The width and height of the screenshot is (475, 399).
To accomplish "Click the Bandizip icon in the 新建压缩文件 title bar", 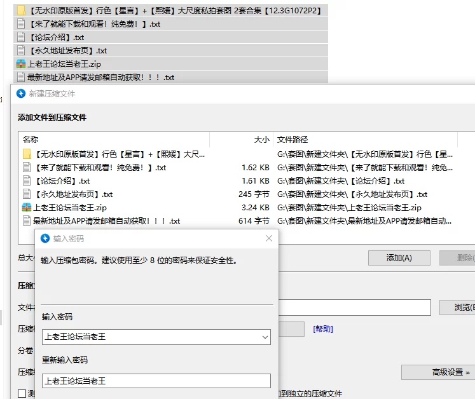I will (x=21, y=93).
